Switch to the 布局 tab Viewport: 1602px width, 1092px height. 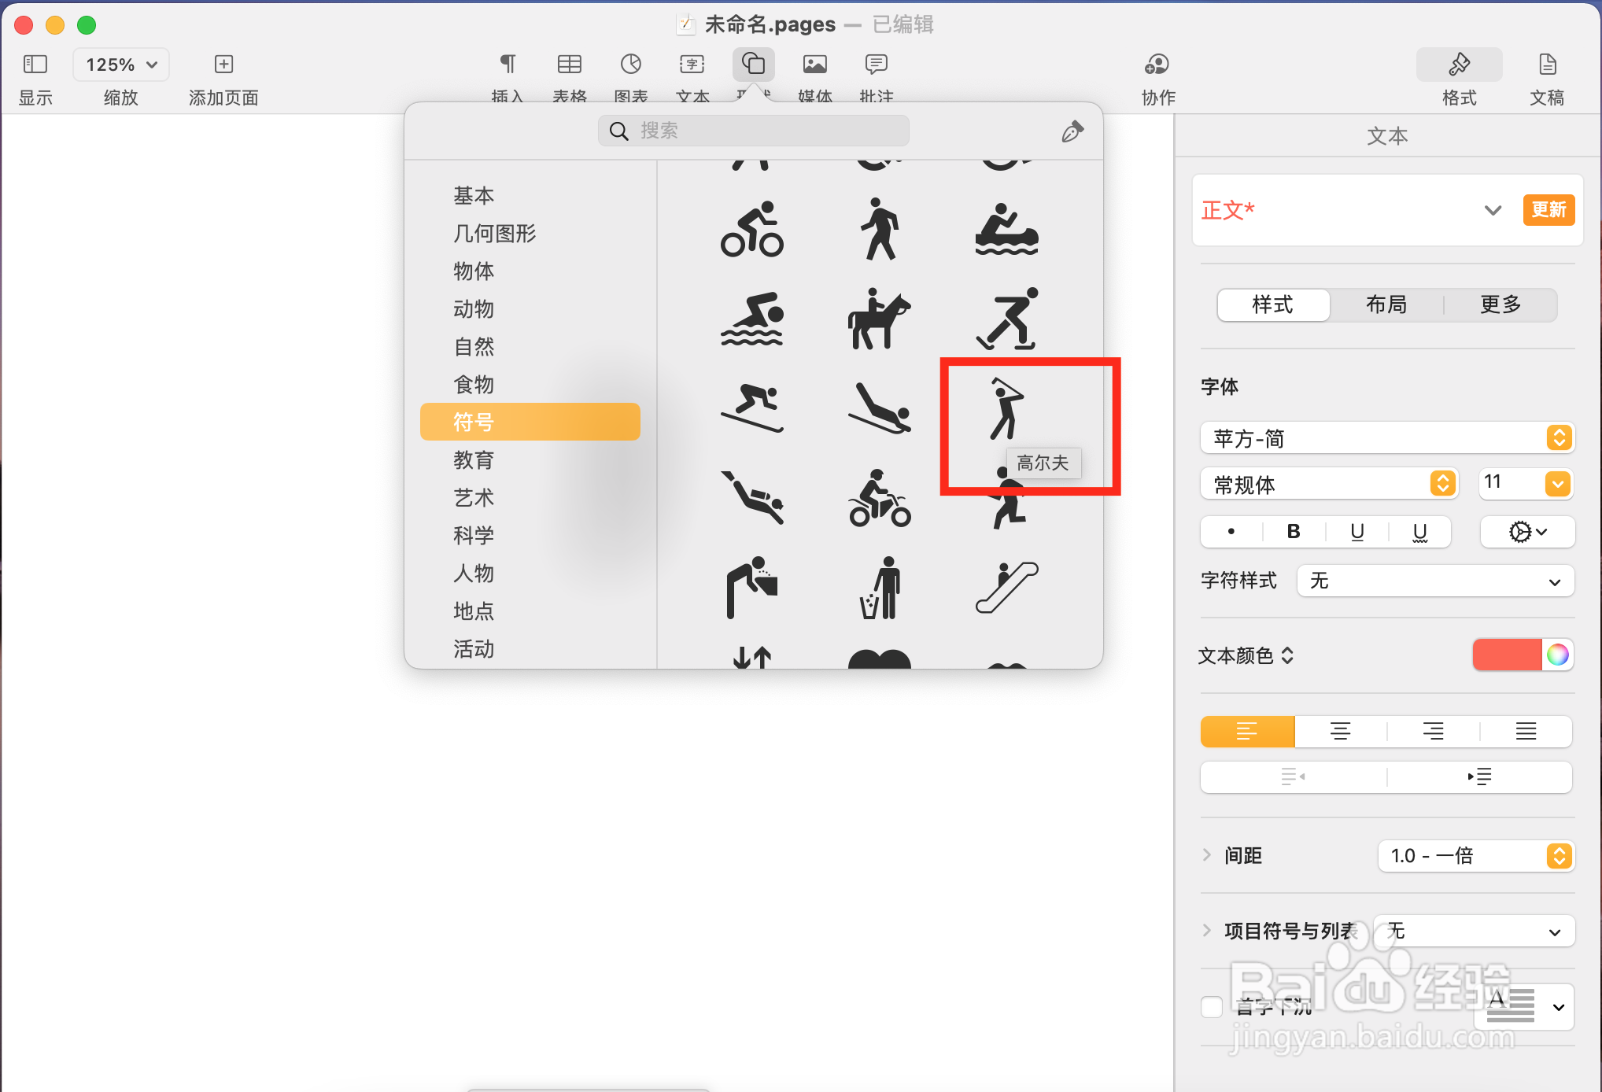click(x=1386, y=304)
